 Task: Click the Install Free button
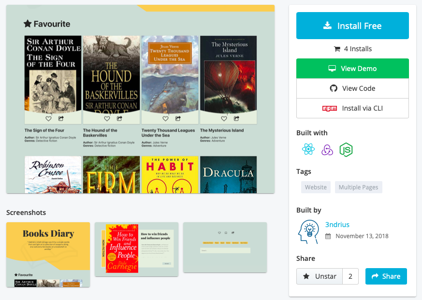352,26
